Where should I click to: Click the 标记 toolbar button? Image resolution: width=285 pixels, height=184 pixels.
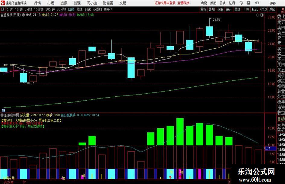point(255,9)
